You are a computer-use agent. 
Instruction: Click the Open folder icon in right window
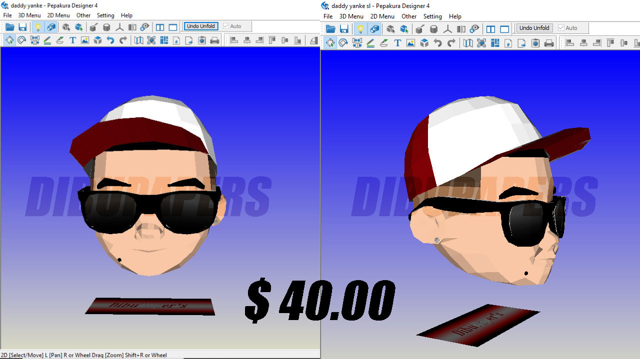pos(330,29)
